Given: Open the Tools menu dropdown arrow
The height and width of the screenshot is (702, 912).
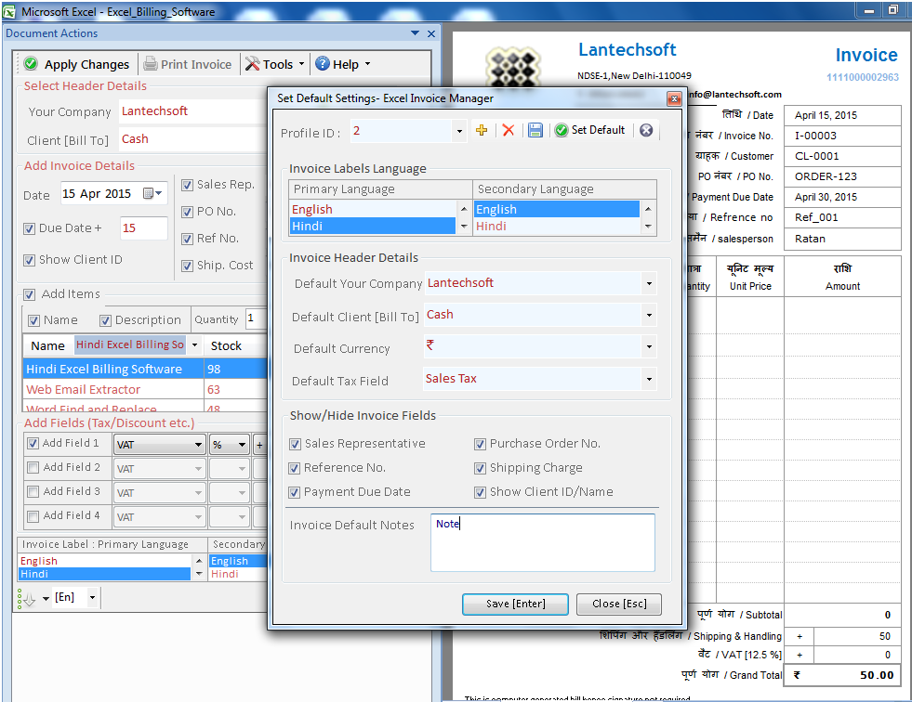Looking at the screenshot, I should 301,63.
